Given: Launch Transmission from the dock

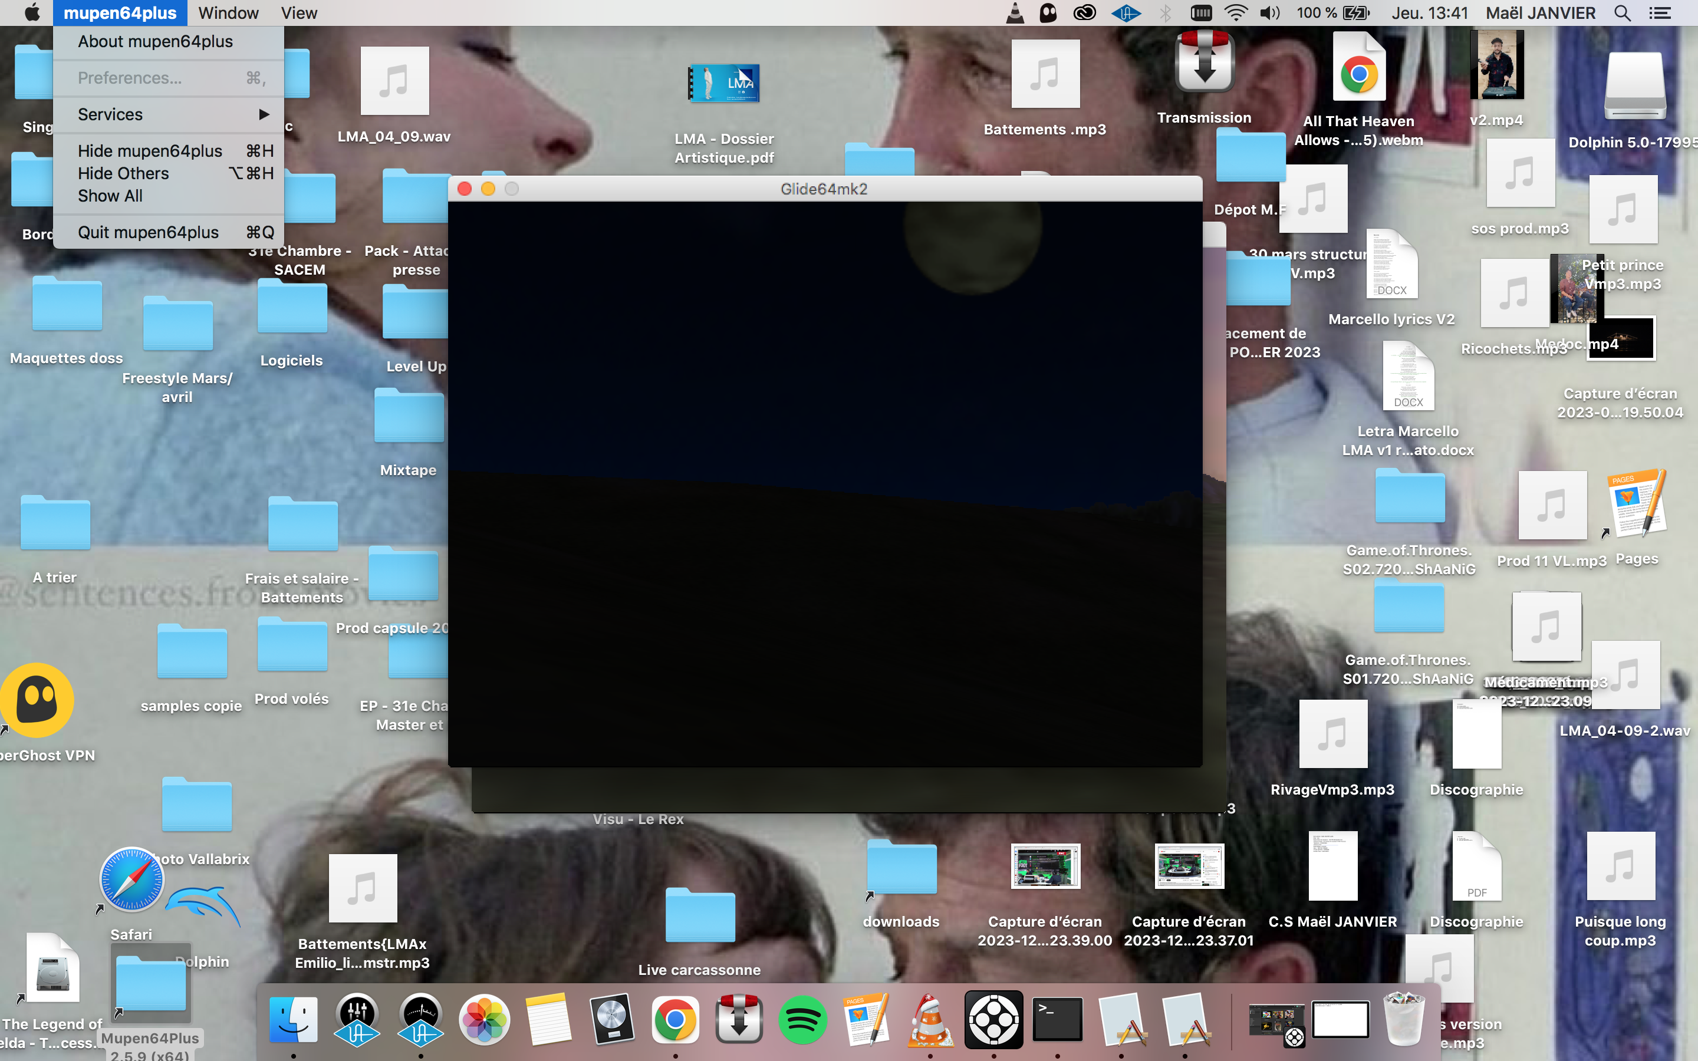Looking at the screenshot, I should pos(738,1019).
